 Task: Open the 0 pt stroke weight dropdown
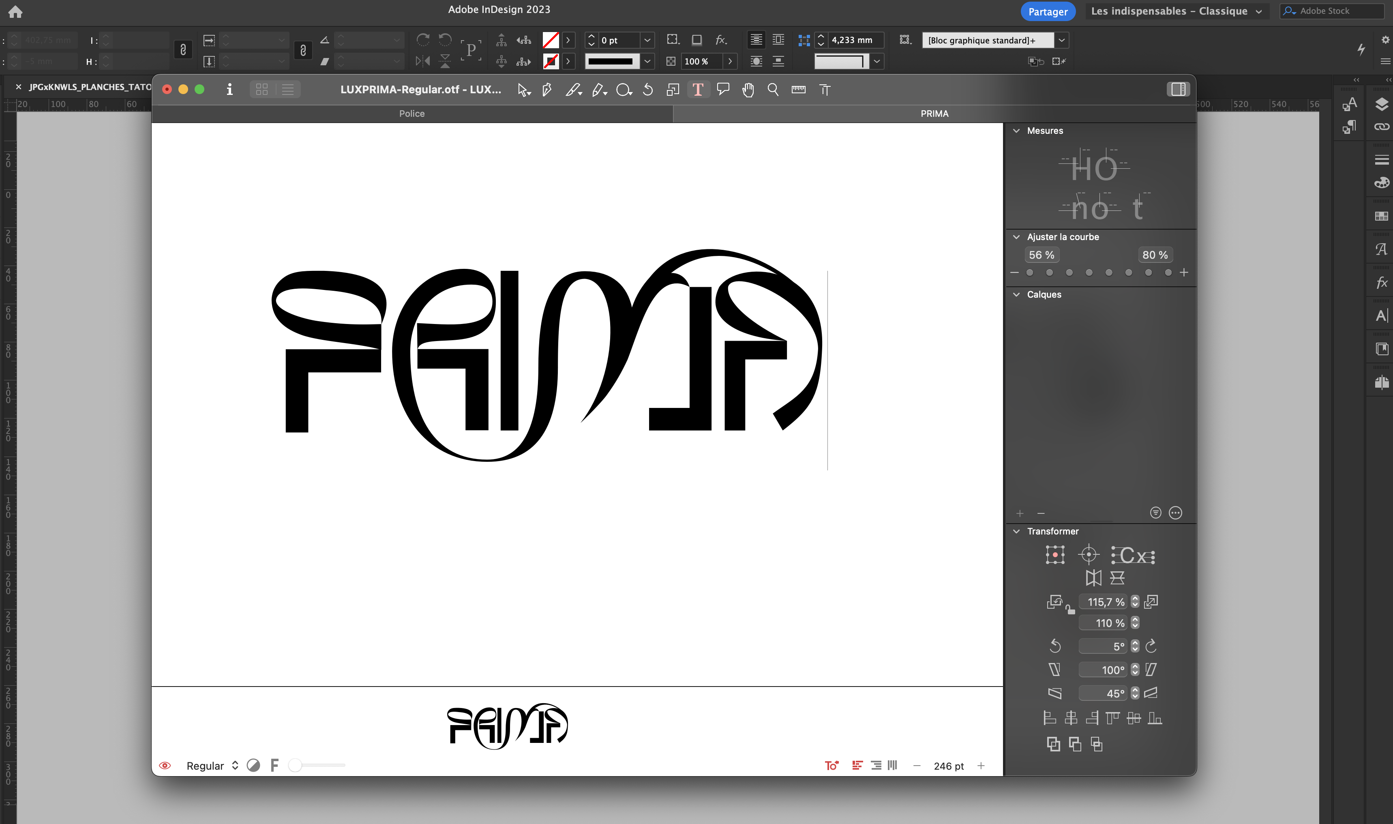[647, 40]
